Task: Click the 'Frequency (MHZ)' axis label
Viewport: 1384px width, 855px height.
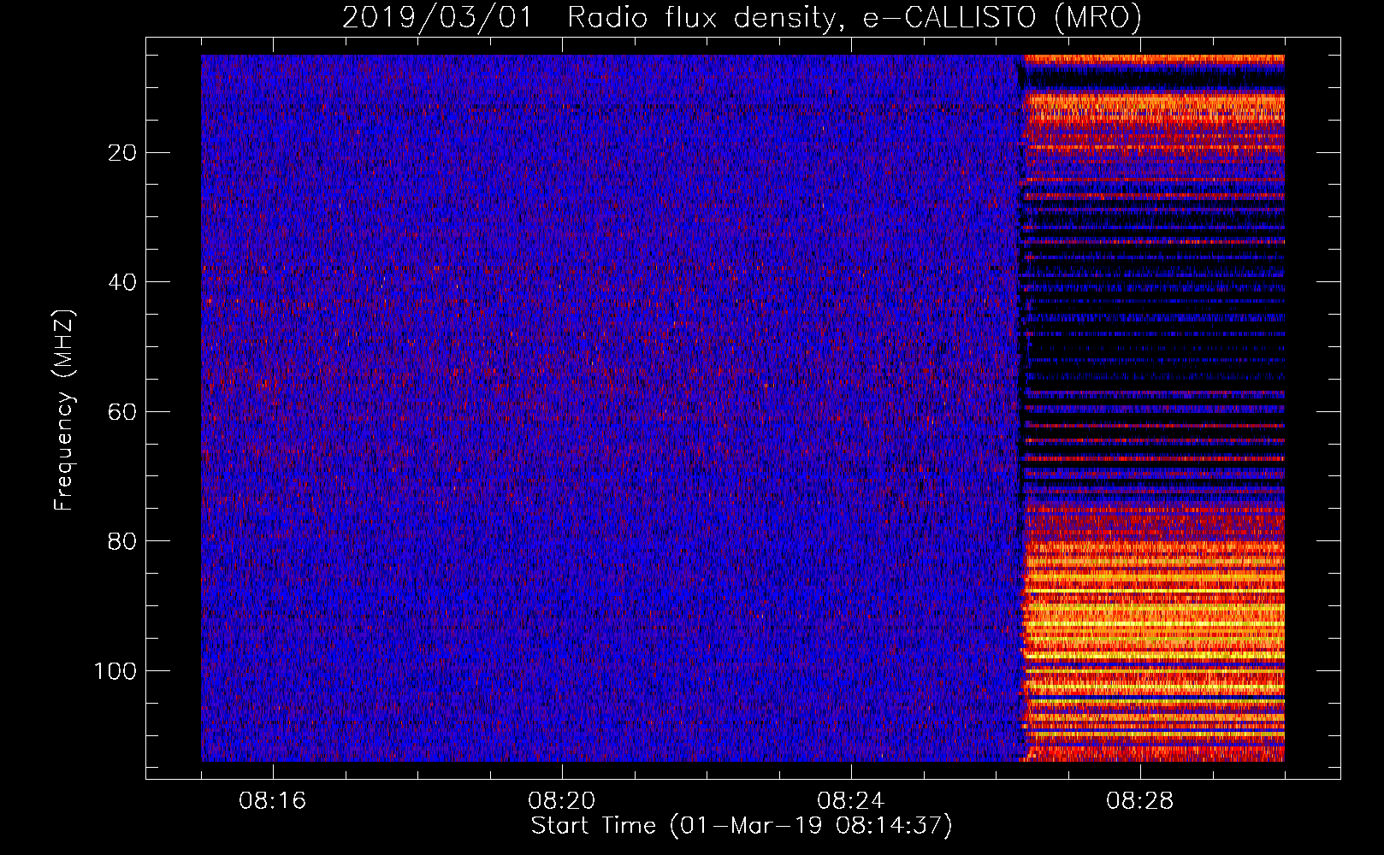Action: (x=64, y=410)
